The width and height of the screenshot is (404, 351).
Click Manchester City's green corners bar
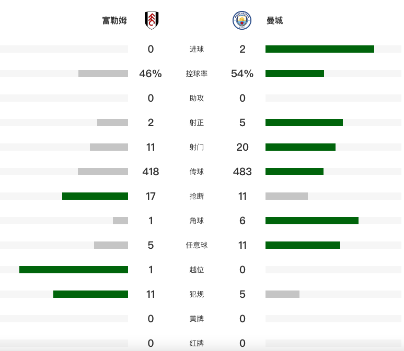[312, 221]
